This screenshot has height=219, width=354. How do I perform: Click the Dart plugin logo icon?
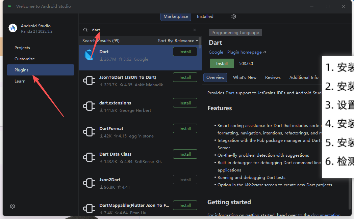point(89,55)
